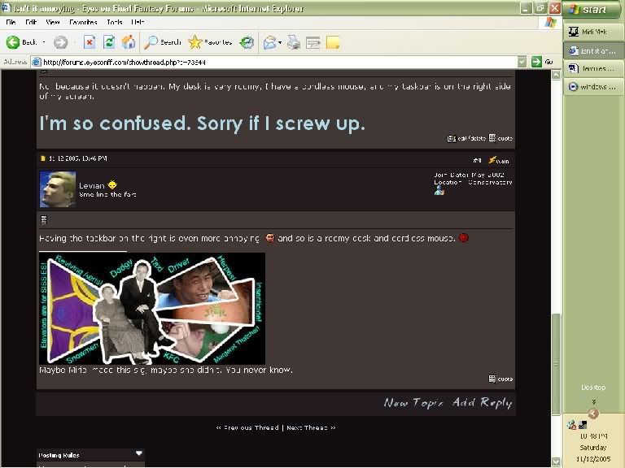Switch to the windows media taskbar item
Screen dimensions: 625x468
click(593, 87)
